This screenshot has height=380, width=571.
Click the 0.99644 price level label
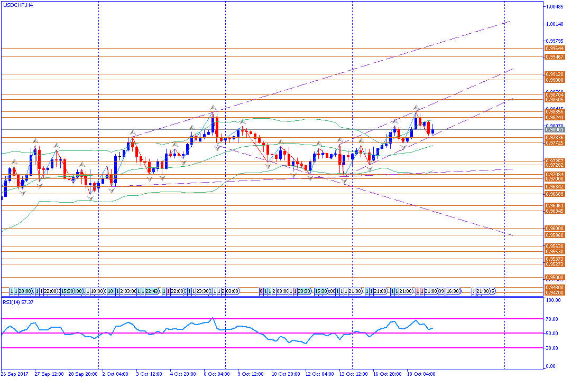555,49
